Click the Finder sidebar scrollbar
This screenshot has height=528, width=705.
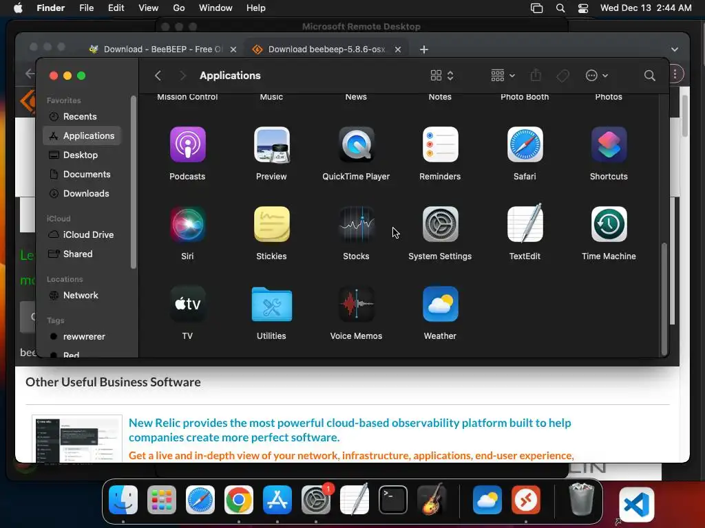(x=133, y=182)
